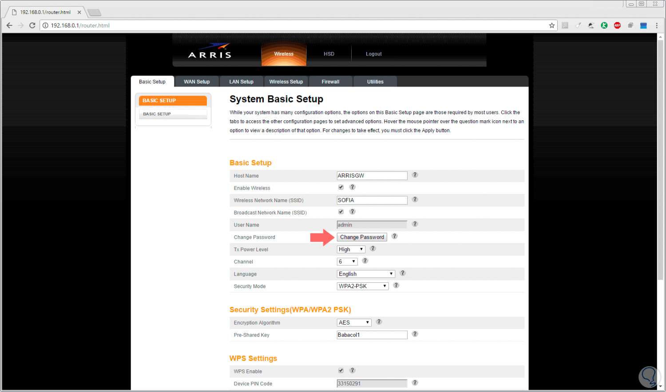Open a new browser tab
Screen dimensions: 666x392
click(x=94, y=12)
